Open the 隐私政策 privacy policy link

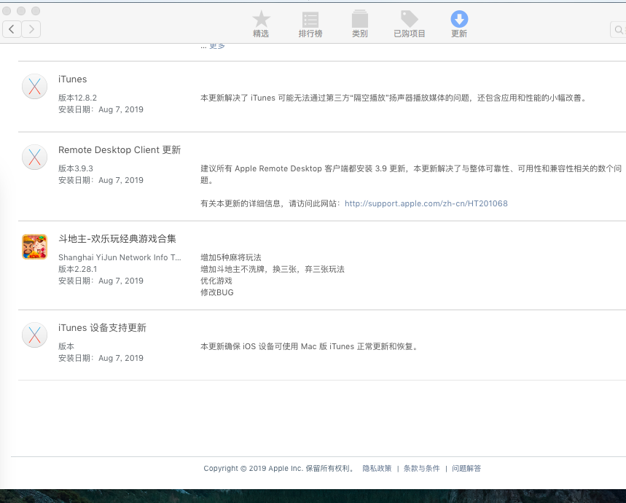click(x=377, y=469)
